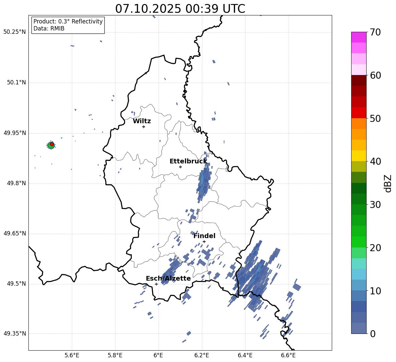
Task: Click the 6.2°E longitude label
Action: point(202,355)
